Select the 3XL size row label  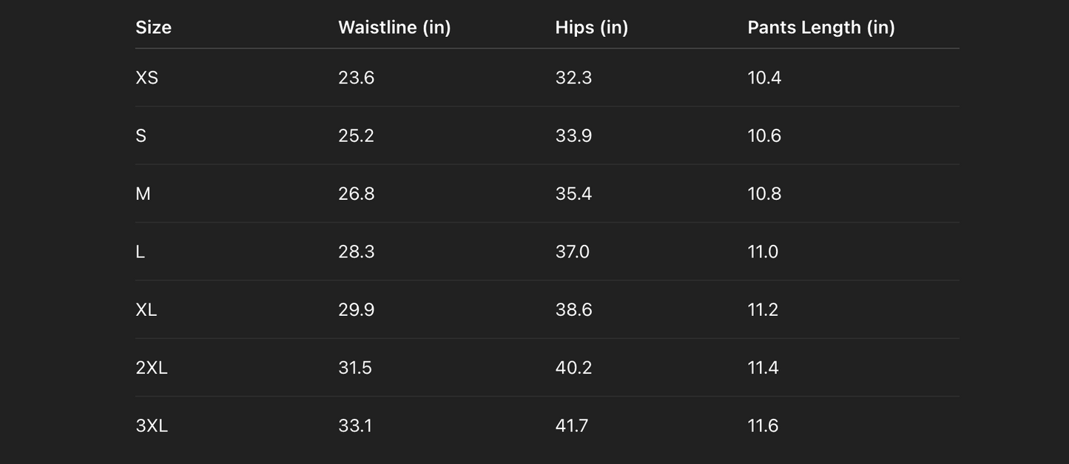(x=151, y=426)
